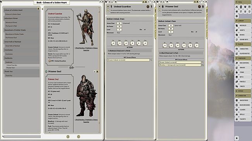Open the crossed-swords combat tracker tool

(x=237, y=7)
